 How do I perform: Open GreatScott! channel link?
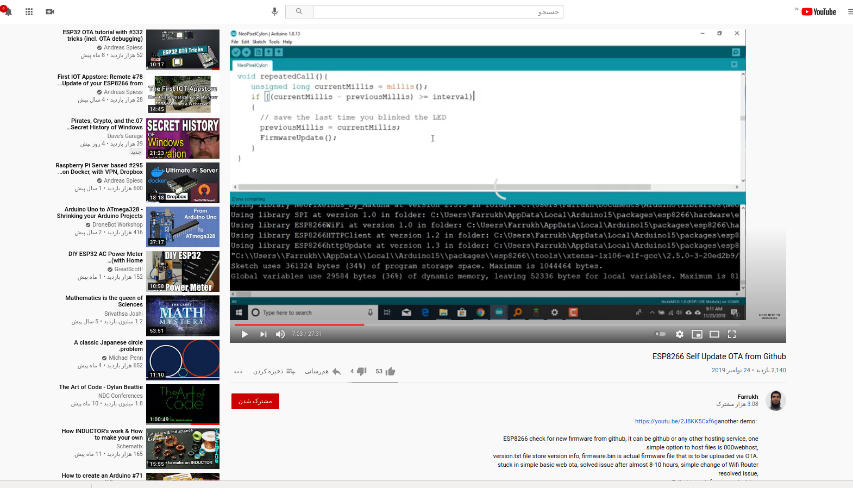128,269
